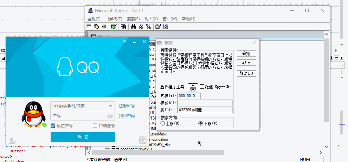348x162 pixels.
Task: Click the Spy++ application icon in title bar
Action: tap(90, 10)
